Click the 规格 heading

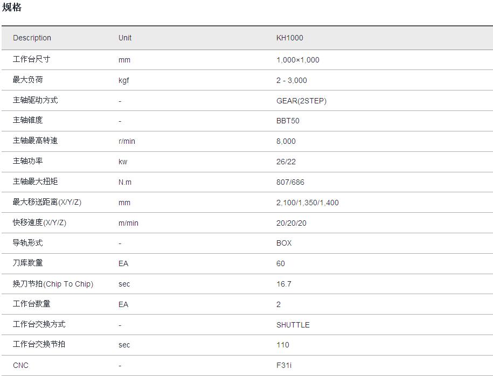coord(12,8)
